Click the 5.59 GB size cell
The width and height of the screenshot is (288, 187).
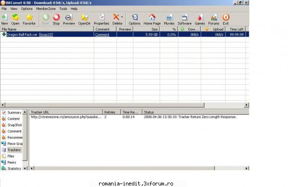[x=152, y=34]
